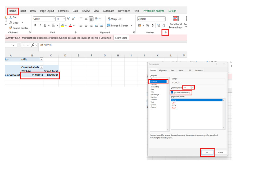Open the font name Calibri dropdown
The height and width of the screenshot is (169, 254).
coord(54,19)
